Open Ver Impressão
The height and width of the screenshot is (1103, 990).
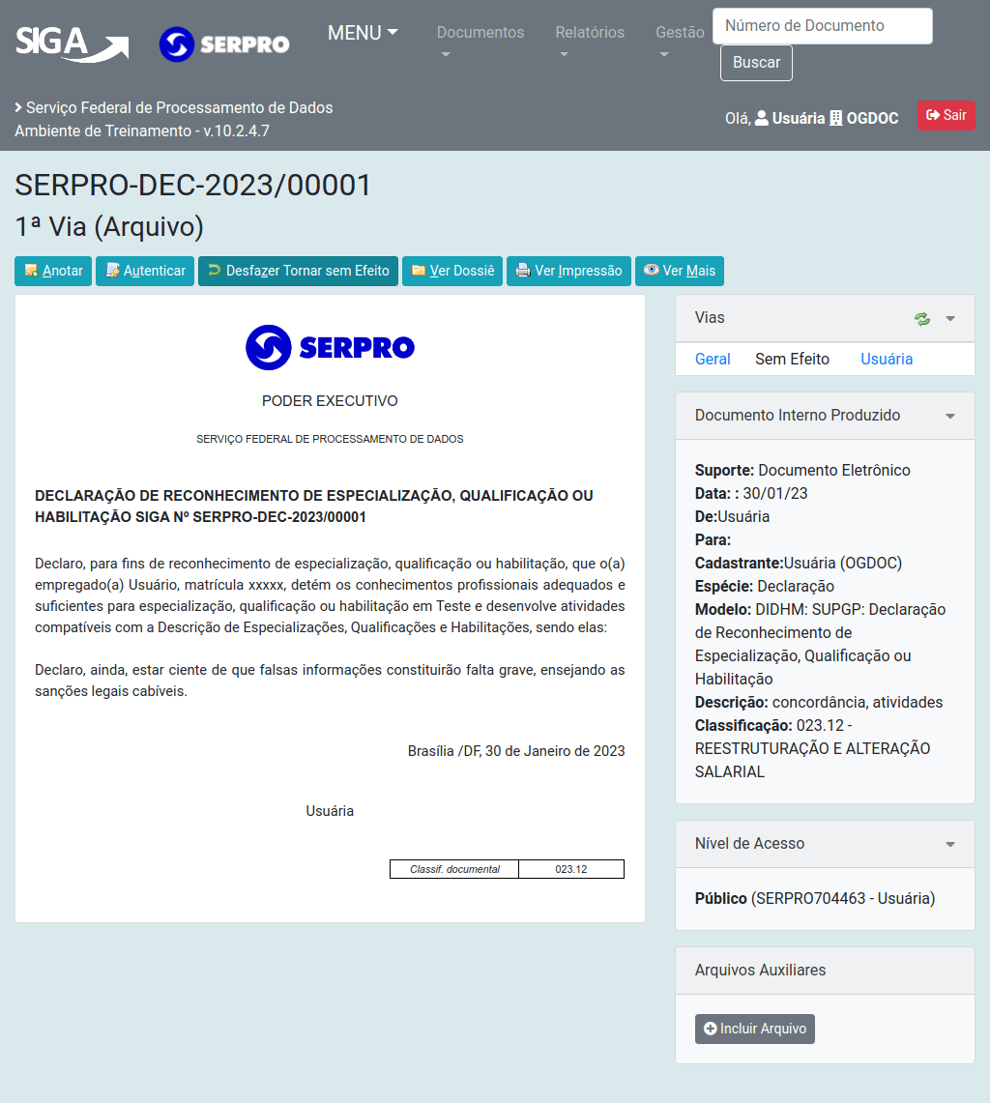(x=568, y=271)
